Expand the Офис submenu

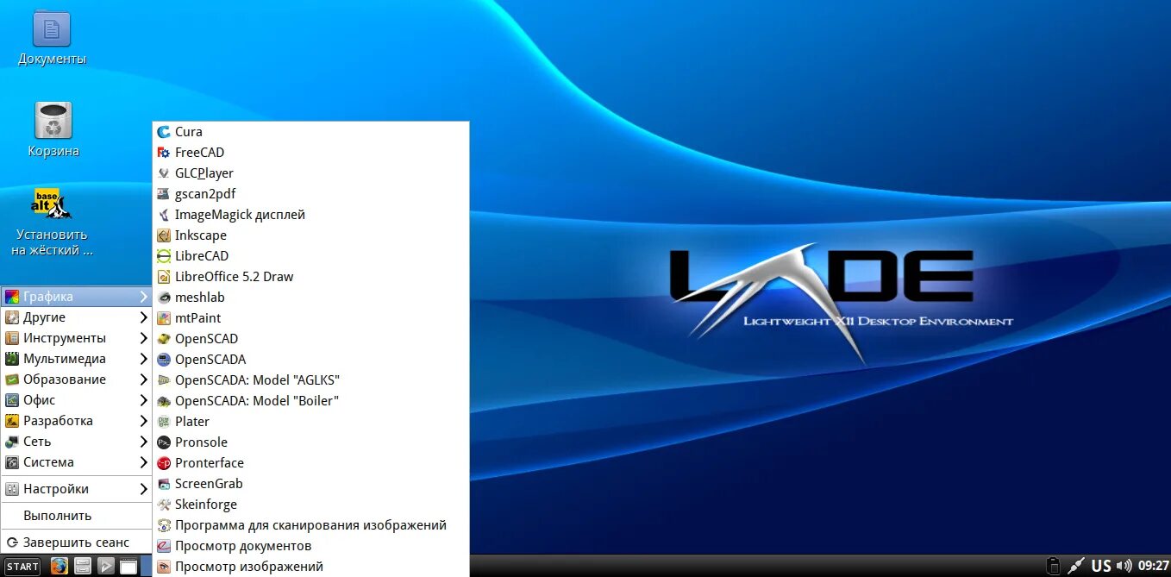click(x=76, y=400)
